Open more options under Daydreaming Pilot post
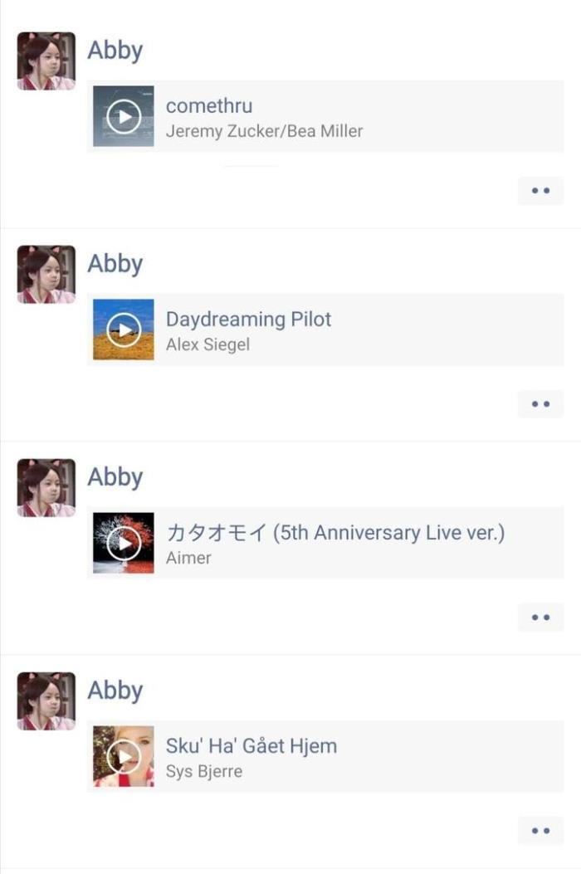This screenshot has height=874, width=581. 540,404
